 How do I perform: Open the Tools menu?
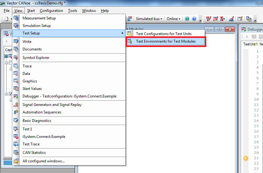72,11
